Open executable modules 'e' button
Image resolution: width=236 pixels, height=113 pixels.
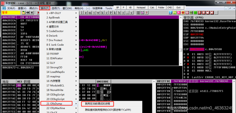point(86,13)
